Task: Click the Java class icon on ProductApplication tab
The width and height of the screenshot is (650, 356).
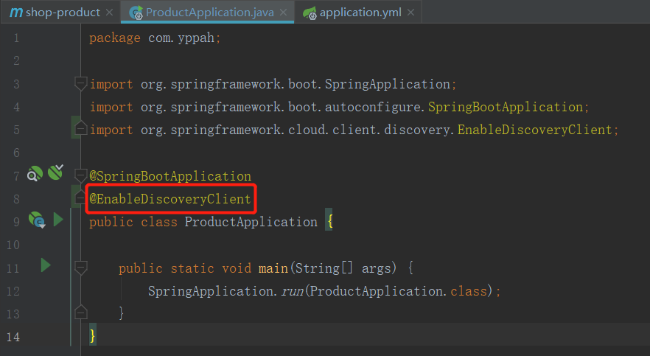Action: tap(136, 13)
